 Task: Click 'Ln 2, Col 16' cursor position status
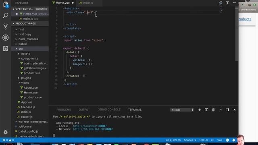pyautogui.click(x=173, y=140)
